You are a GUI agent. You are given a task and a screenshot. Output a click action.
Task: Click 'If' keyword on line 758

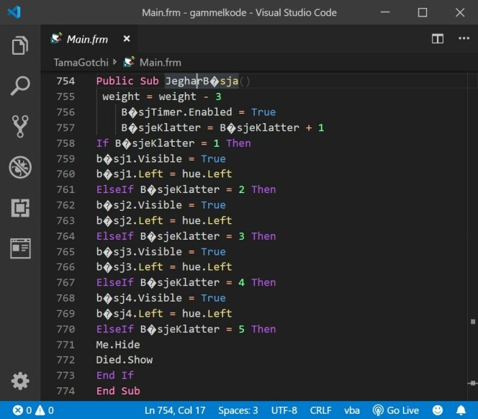[x=102, y=143]
